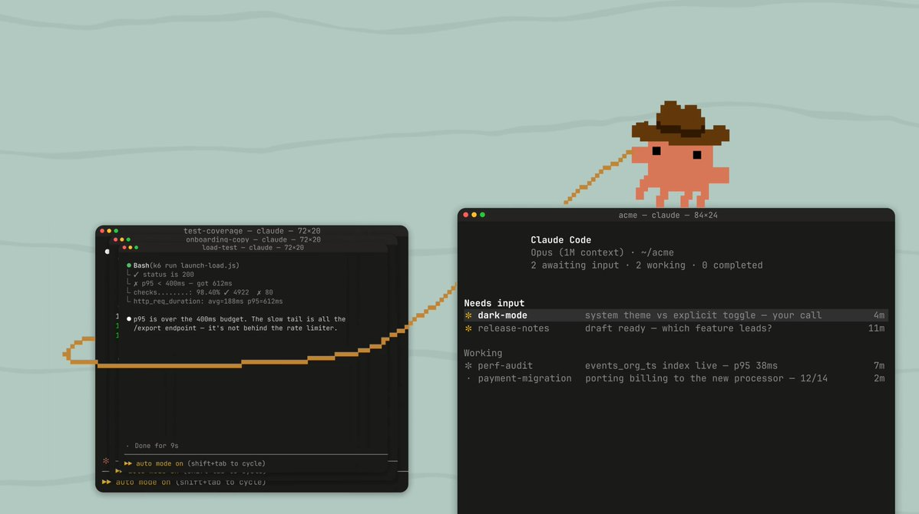Viewport: 919px width, 514px height.
Task: Close the load-test terminal window
Action: (124, 248)
